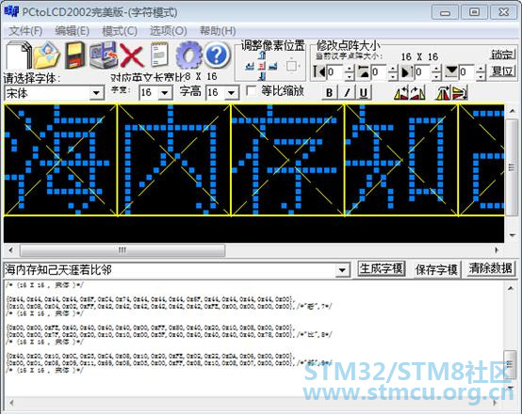The height and width of the screenshot is (414, 522).
Task: Click preview vertical scrollbar up arrow
Action: coord(512,111)
